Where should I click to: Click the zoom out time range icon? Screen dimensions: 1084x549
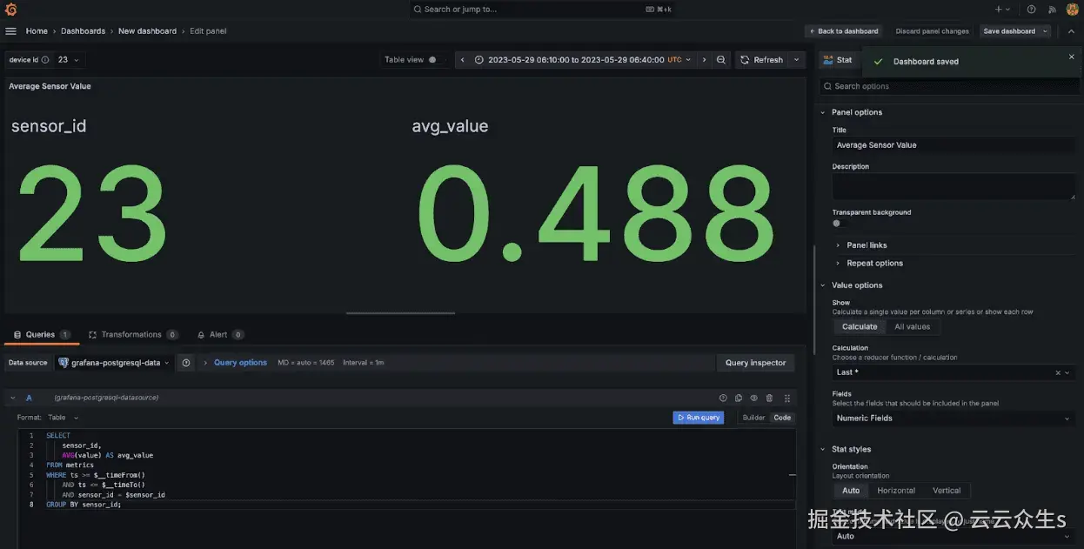coord(721,60)
